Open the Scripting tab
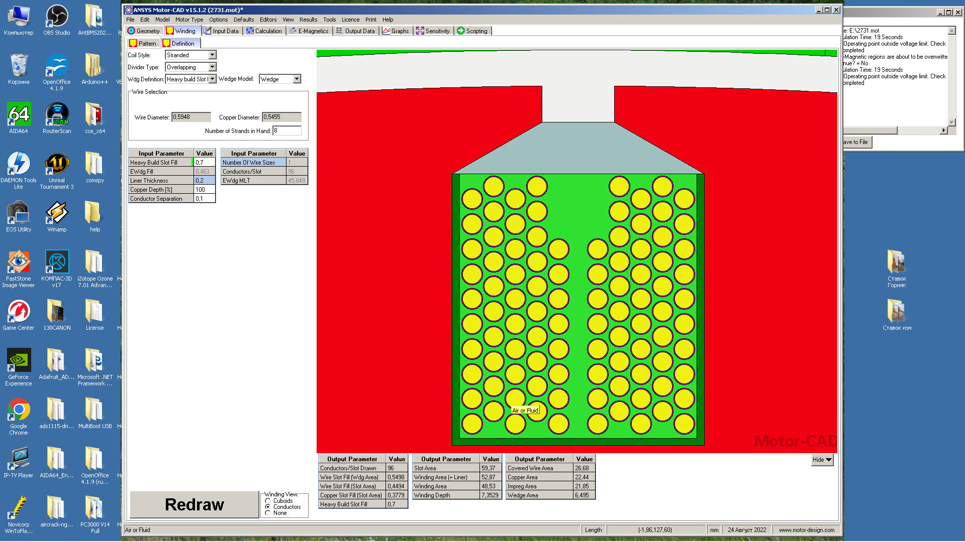Viewport: 965px width, 542px height. 472,31
